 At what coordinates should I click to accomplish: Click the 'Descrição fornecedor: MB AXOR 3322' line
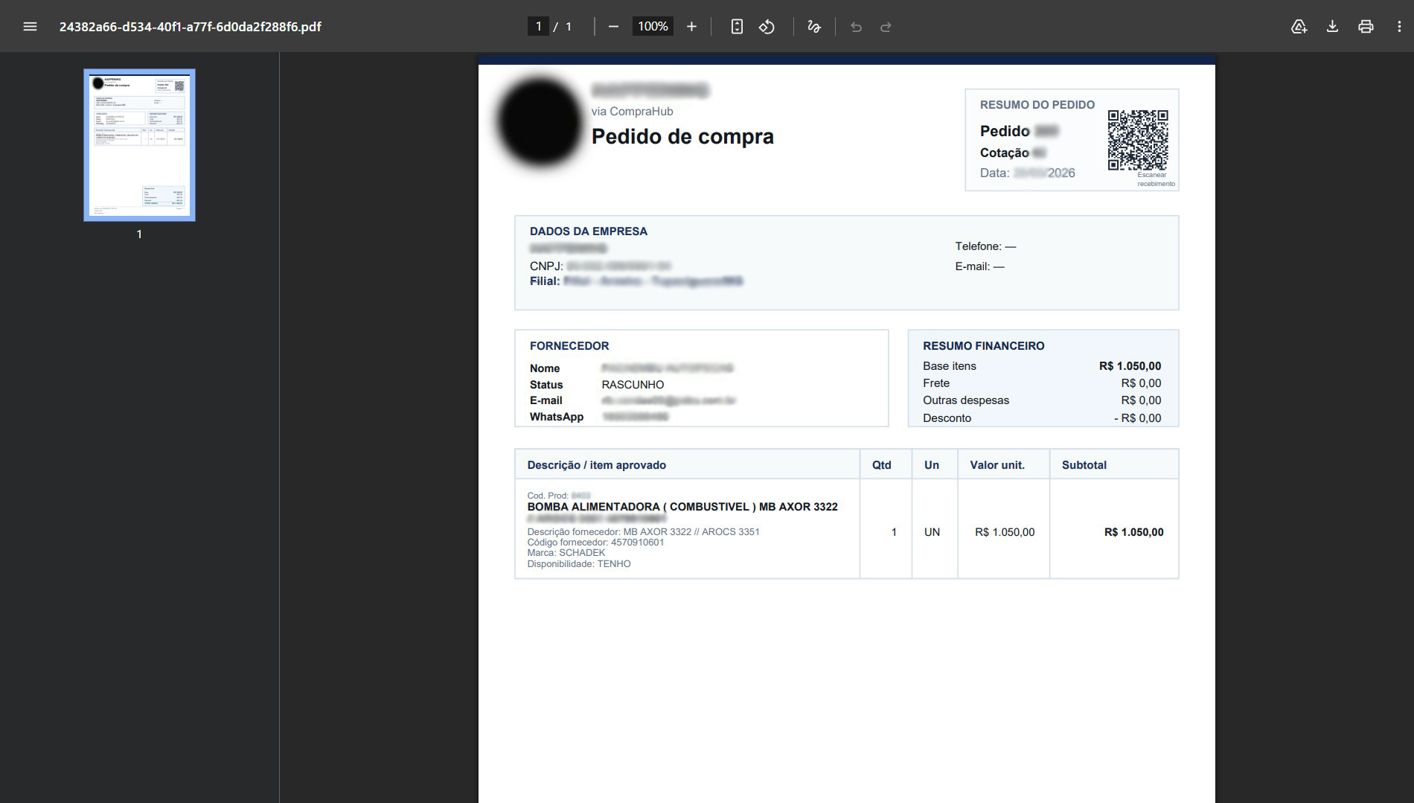[x=643, y=532]
